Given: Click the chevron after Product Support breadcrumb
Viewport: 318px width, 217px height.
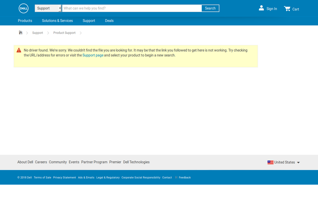Looking at the screenshot, I should click(x=81, y=33).
